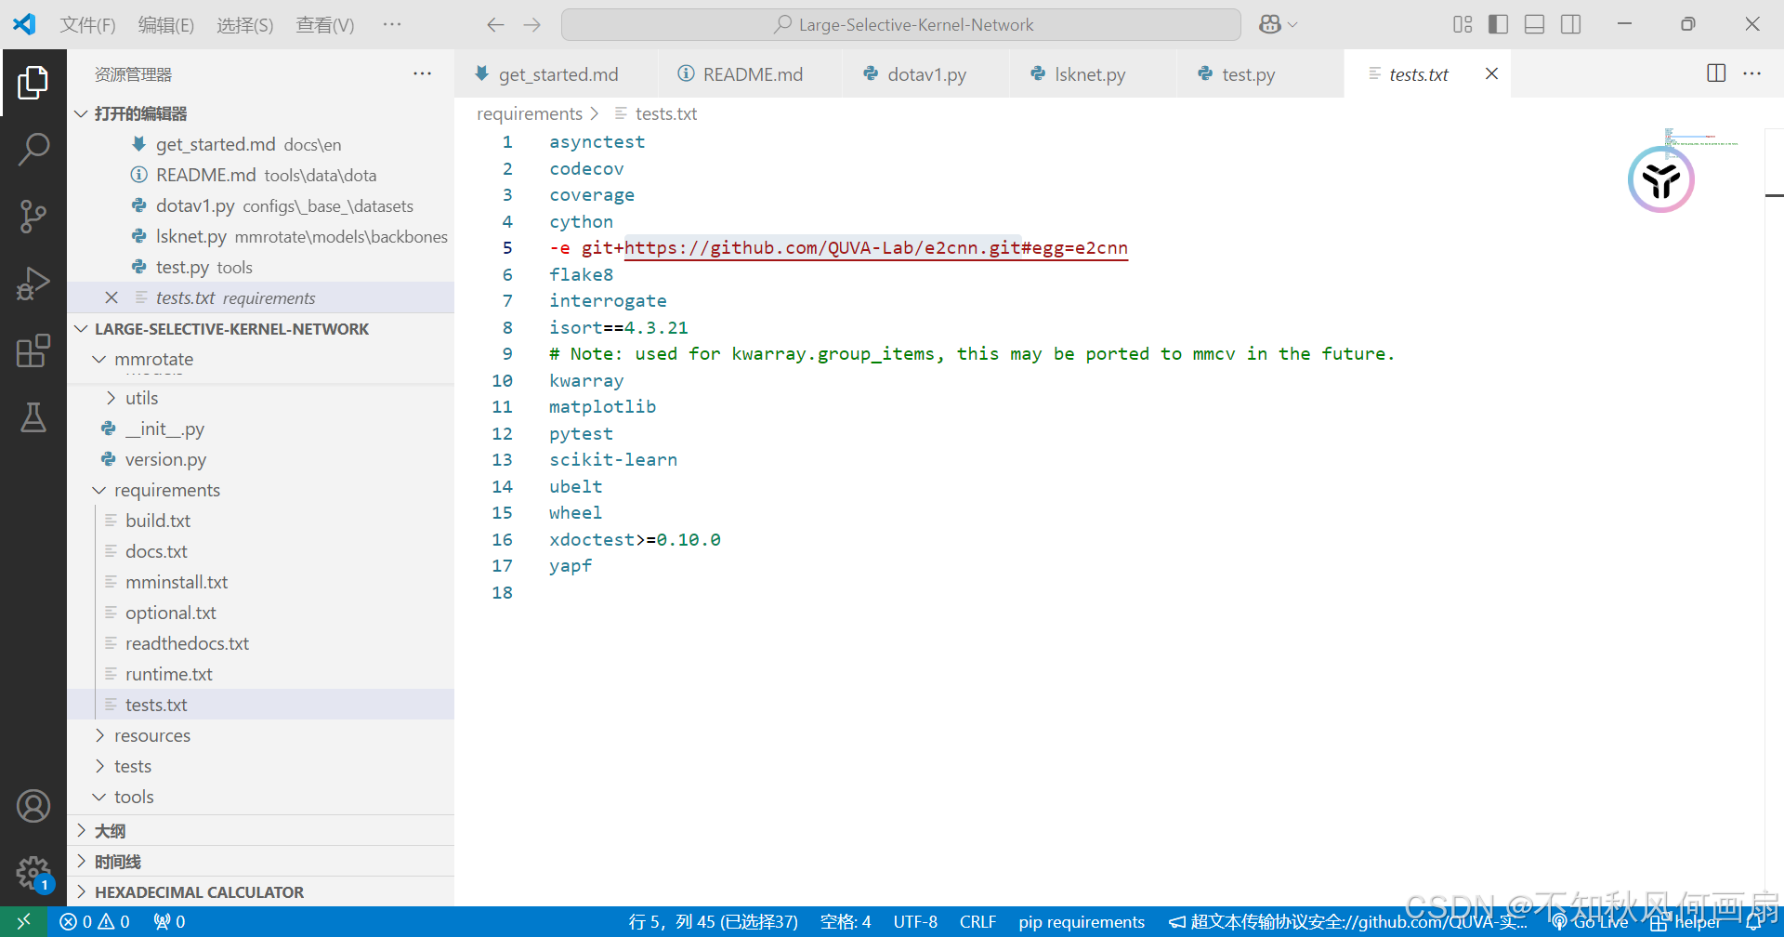Toggle the primary side bar
This screenshot has height=937, width=1784.
1498,25
